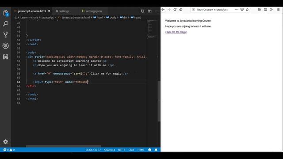Viewport: 283px width, 159px height.
Task: Click the closing </html> tag on line 65
Action: pyautogui.click(x=32, y=98)
